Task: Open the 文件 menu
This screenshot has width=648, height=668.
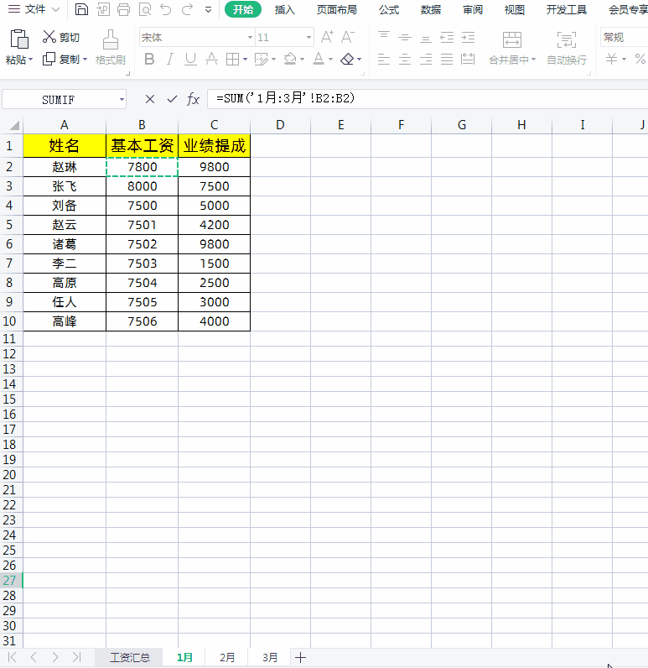Action: coord(34,9)
